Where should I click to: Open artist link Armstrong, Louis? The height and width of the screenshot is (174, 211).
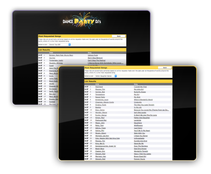[102, 100]
